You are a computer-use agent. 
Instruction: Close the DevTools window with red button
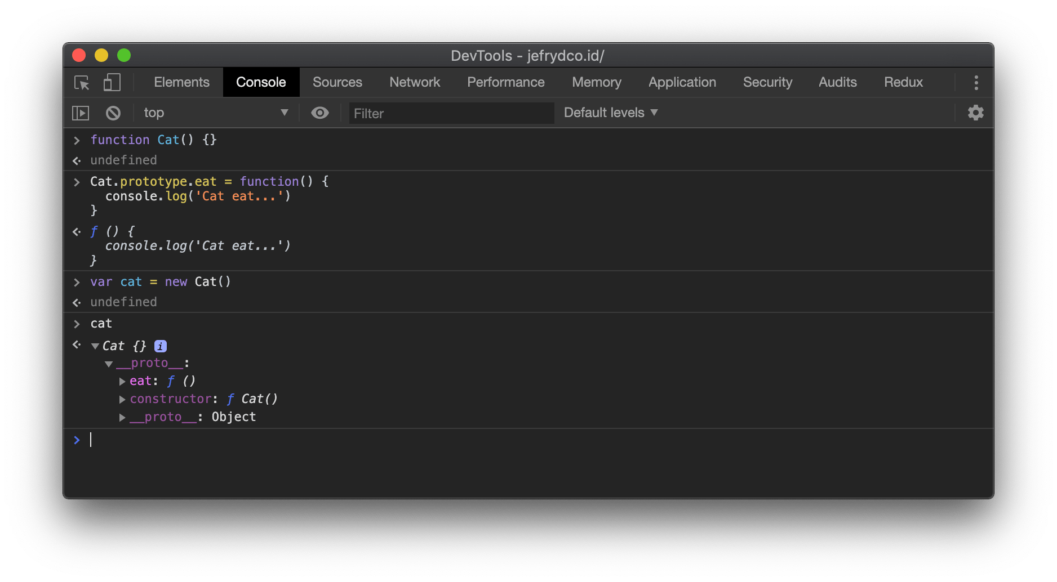click(x=79, y=55)
